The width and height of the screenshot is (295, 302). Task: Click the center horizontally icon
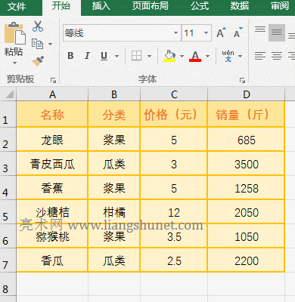click(277, 56)
